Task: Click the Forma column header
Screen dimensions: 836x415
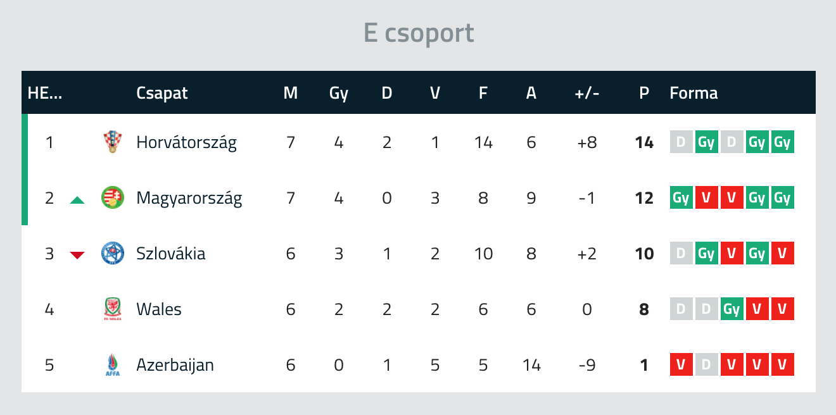Action: [x=693, y=93]
